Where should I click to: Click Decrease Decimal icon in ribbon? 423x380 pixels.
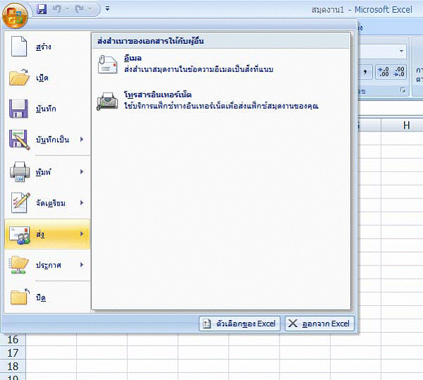coord(399,72)
